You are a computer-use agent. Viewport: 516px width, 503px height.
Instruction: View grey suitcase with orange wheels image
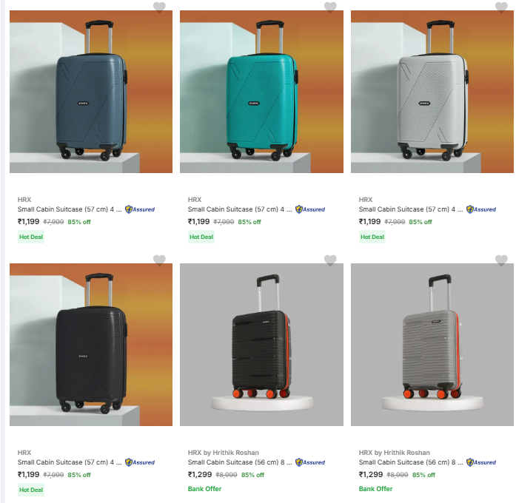pyautogui.click(x=432, y=345)
